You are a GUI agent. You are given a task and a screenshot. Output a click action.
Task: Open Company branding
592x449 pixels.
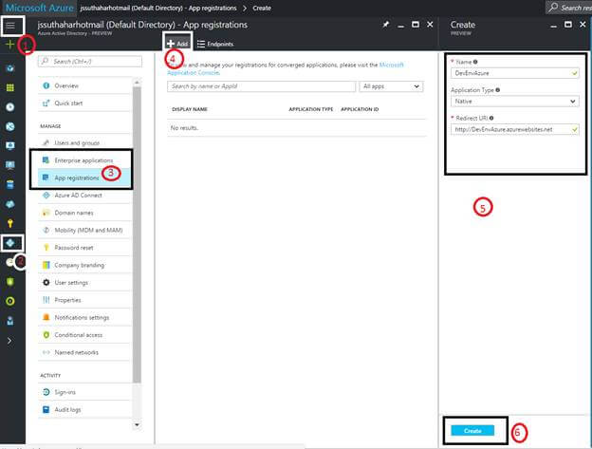coord(84,265)
